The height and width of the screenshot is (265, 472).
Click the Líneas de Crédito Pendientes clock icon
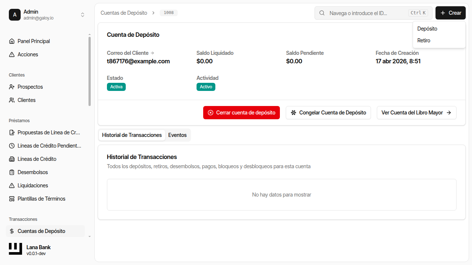12,146
